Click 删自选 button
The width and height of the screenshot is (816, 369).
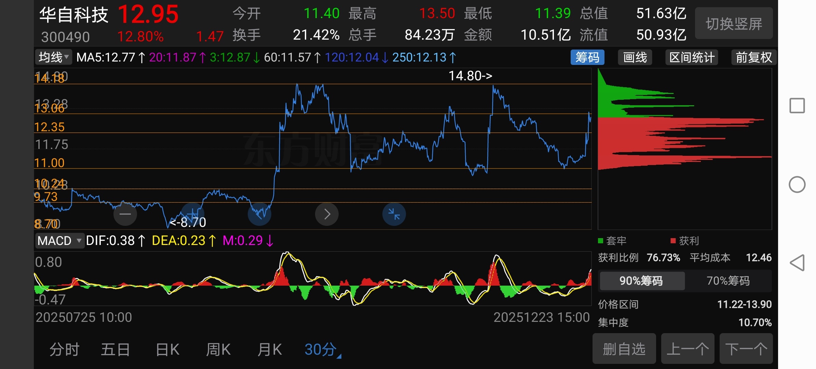tap(624, 349)
